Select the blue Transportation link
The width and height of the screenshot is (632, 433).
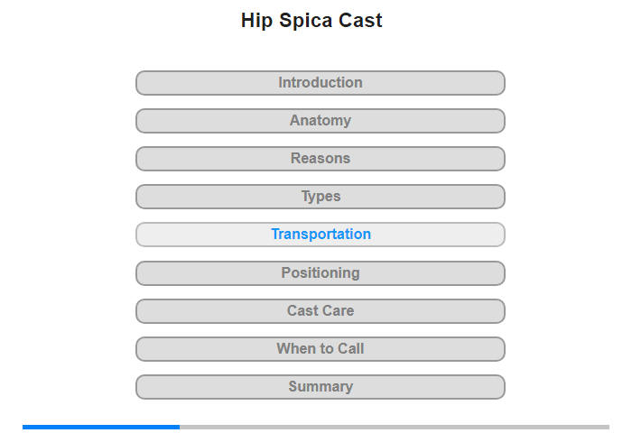[321, 235]
